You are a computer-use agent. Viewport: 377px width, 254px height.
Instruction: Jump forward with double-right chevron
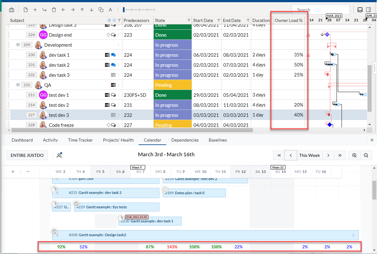point(340,155)
